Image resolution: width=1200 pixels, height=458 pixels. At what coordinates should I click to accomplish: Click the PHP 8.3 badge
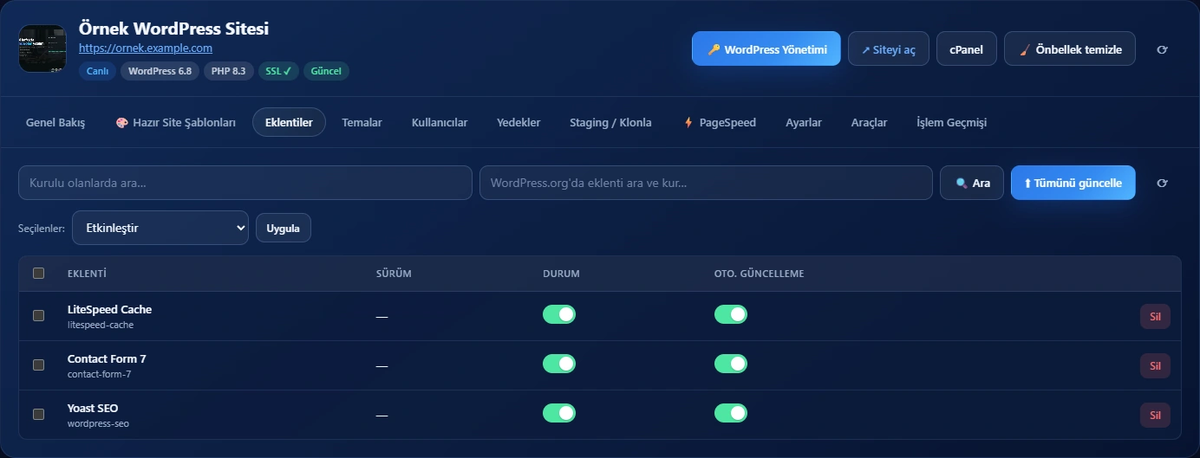tap(229, 71)
